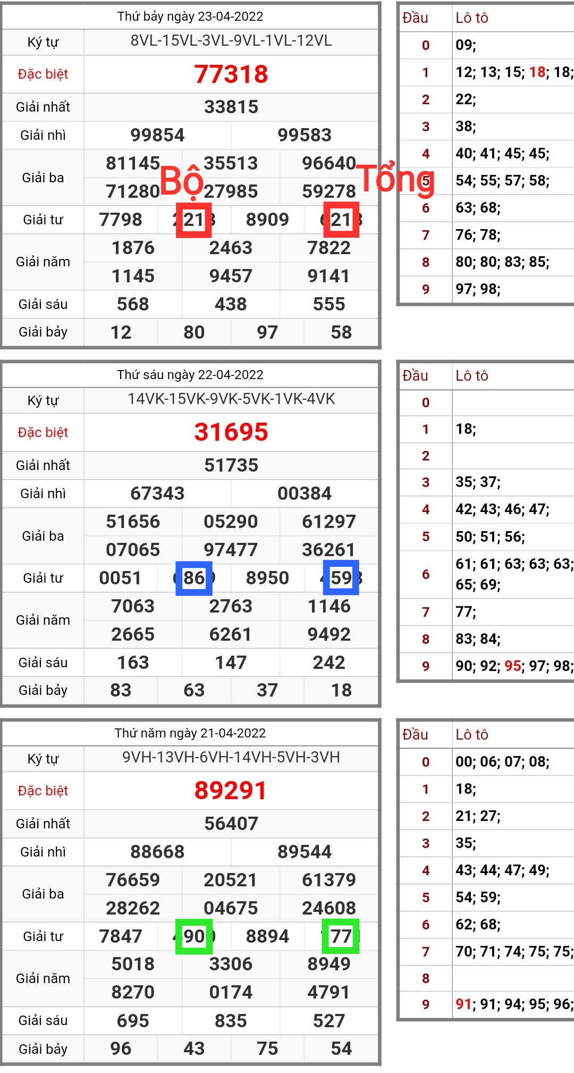Click third prize number 24608
574x1073 pixels.
329,908
